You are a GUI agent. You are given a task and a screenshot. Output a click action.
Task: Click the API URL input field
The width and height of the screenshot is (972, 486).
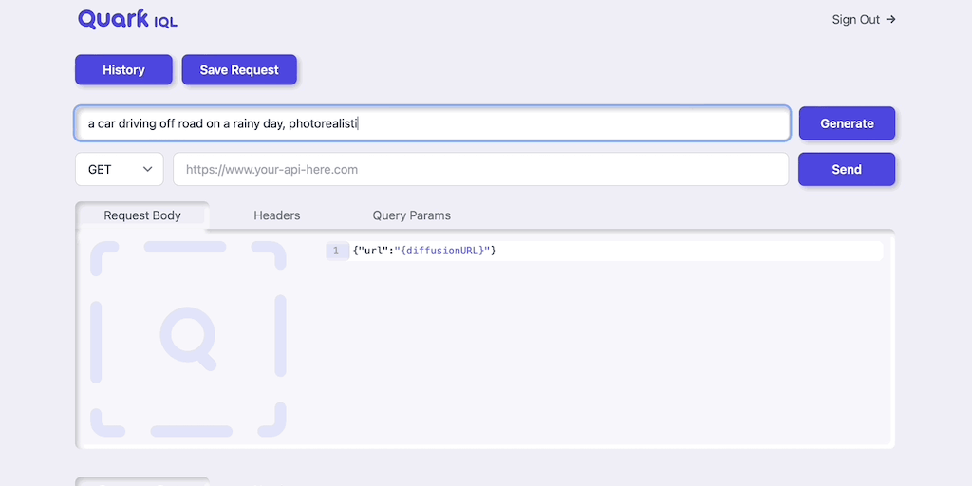(x=480, y=170)
